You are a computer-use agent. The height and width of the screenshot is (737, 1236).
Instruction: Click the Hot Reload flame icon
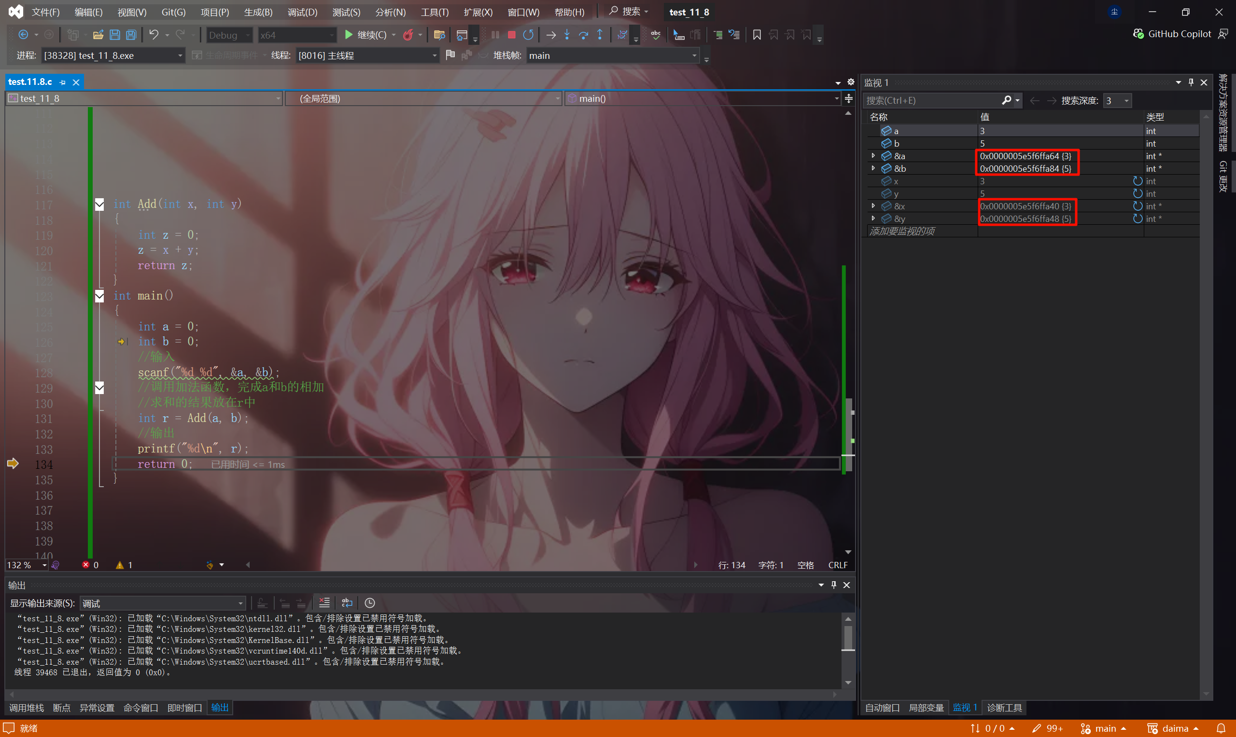click(408, 35)
